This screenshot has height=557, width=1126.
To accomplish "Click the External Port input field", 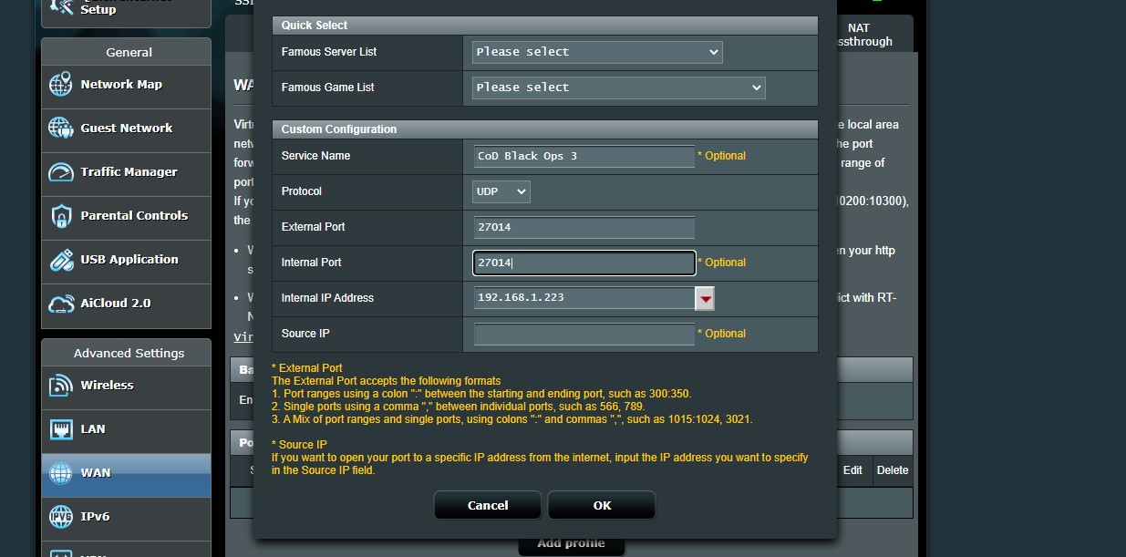I will click(584, 227).
